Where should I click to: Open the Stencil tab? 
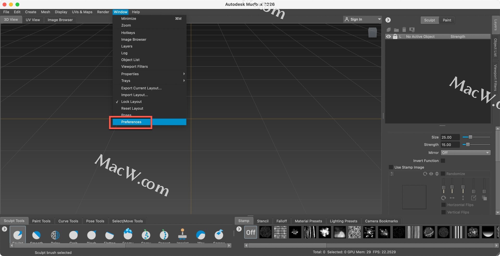tap(262, 221)
